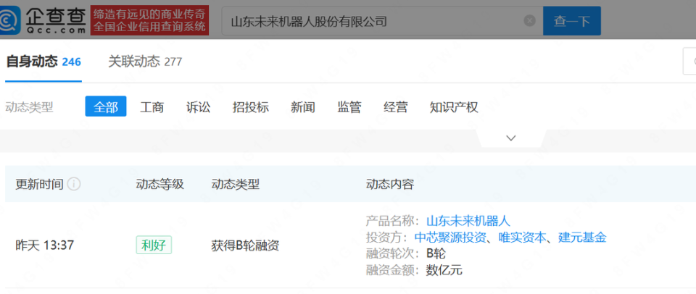Click the partially visible search box at right

pyautogui.click(x=689, y=62)
